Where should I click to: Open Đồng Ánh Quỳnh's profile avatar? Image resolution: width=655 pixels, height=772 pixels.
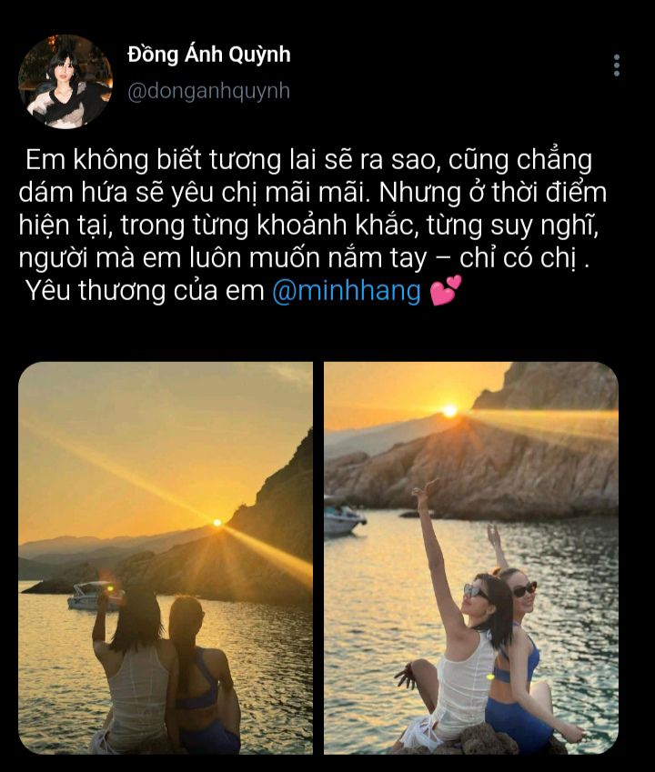pyautogui.click(x=65, y=81)
